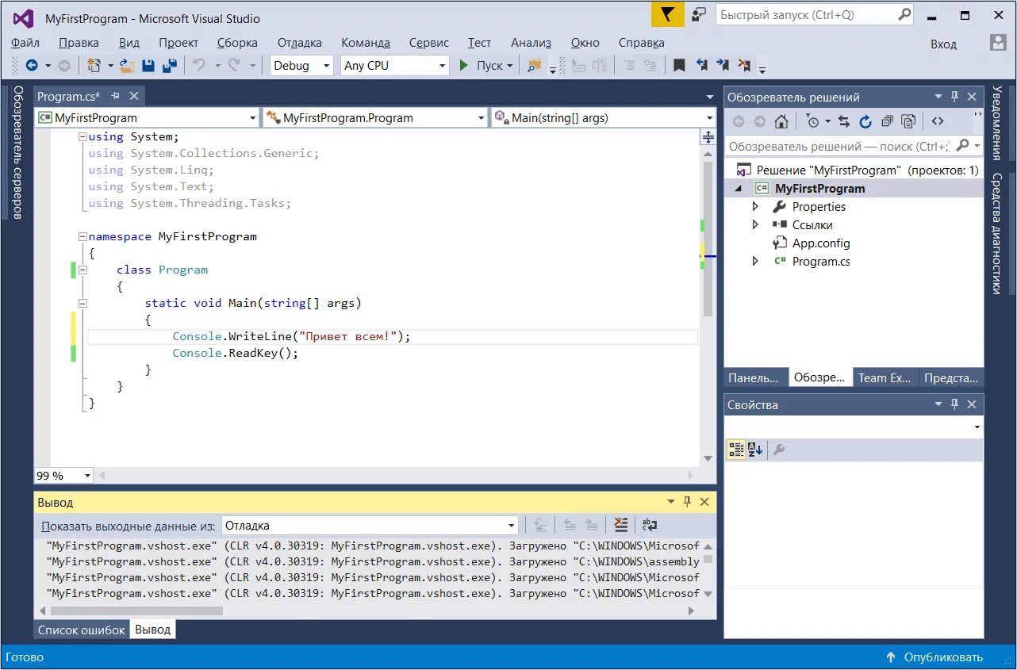Expand the Ссылки references node

click(755, 225)
